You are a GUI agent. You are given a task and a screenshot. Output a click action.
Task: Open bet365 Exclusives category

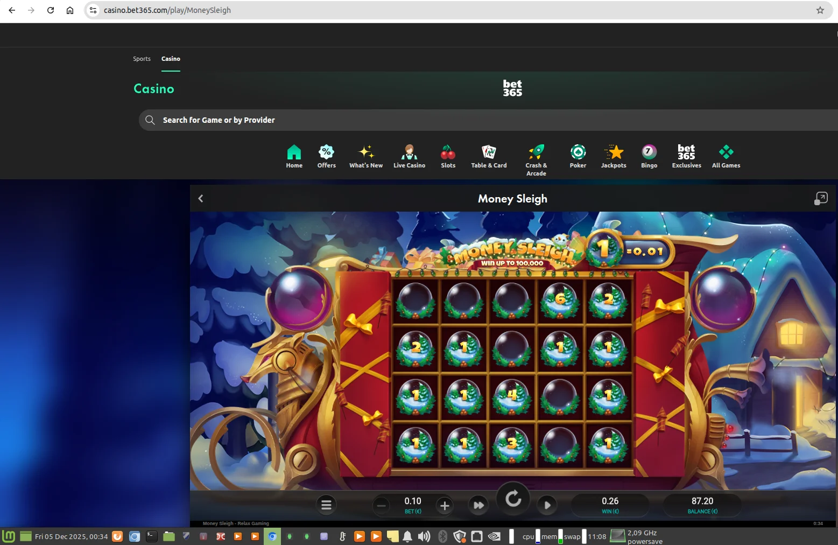click(x=686, y=157)
